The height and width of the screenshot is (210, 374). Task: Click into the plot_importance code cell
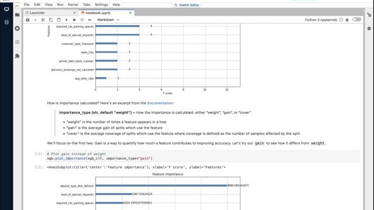[202, 156]
